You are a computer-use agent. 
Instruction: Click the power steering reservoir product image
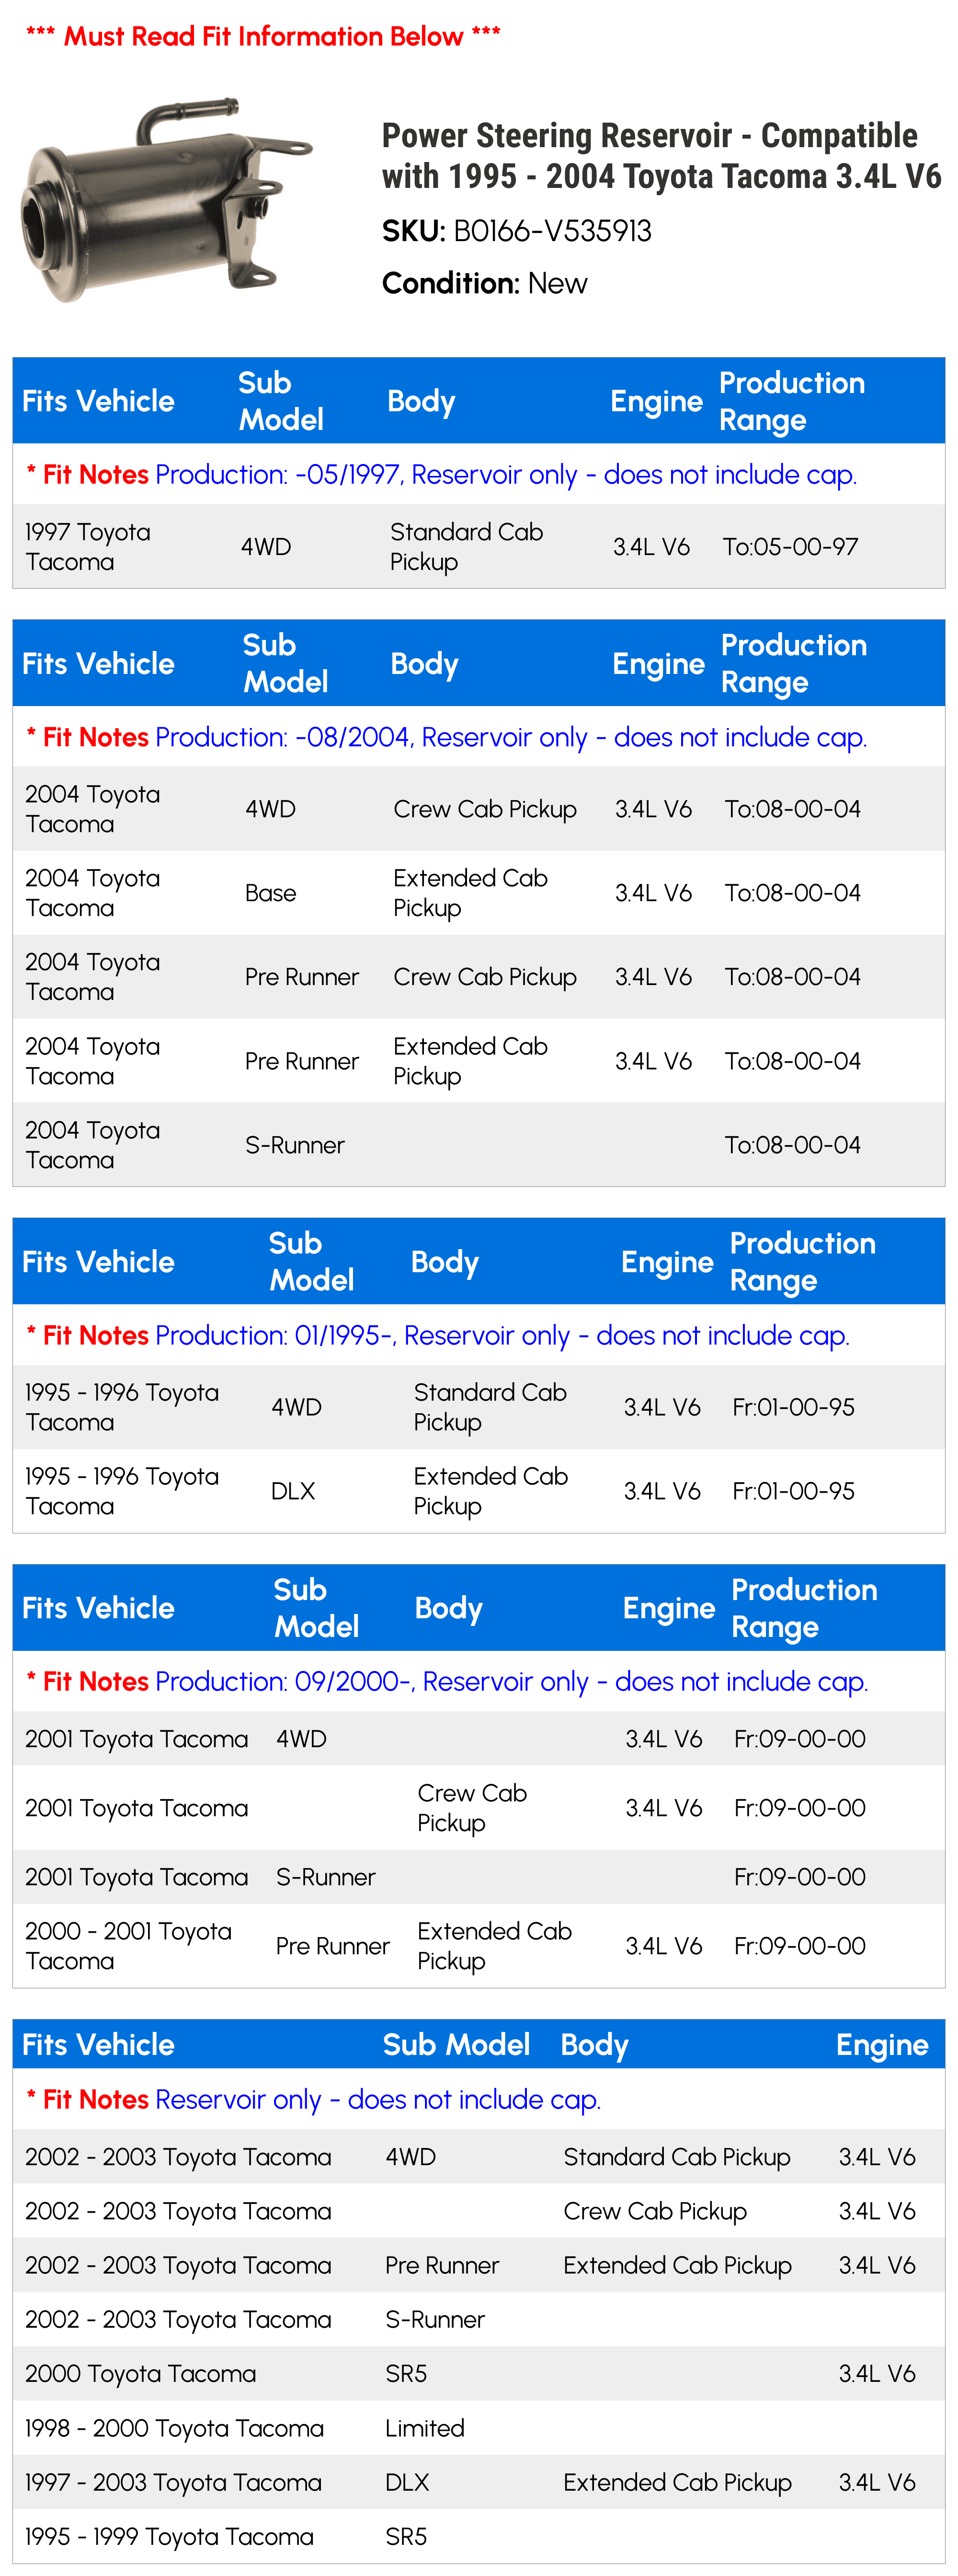click(166, 199)
